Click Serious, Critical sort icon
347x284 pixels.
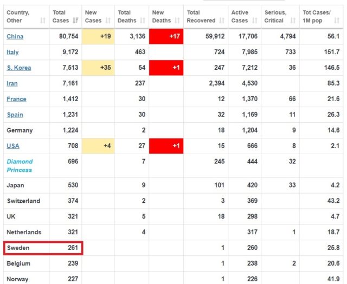[x=293, y=21]
